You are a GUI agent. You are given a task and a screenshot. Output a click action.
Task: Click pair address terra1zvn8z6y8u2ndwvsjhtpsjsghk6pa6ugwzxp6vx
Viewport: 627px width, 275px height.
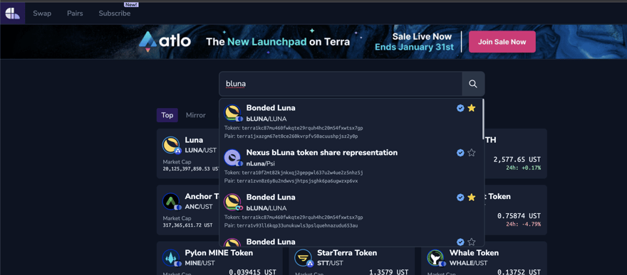297,181
